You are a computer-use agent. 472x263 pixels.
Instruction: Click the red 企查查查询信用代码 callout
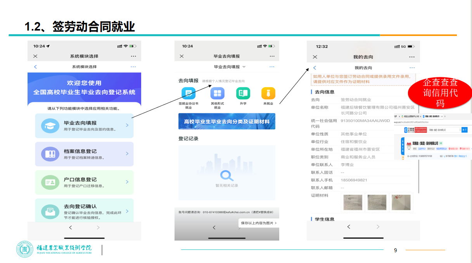point(440,93)
